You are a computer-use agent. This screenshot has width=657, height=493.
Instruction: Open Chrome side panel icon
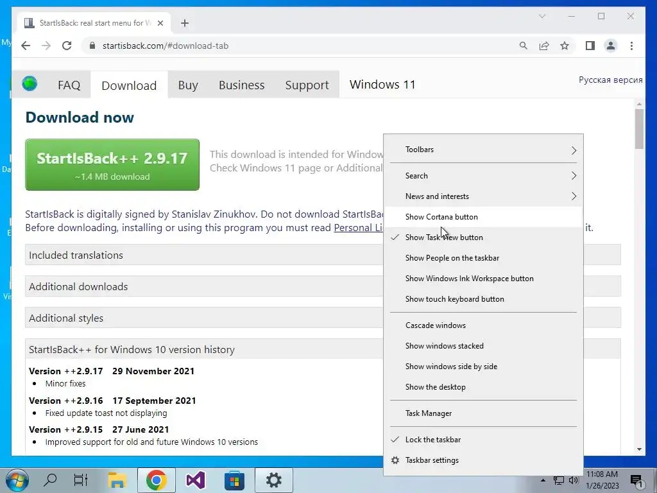pyautogui.click(x=590, y=46)
